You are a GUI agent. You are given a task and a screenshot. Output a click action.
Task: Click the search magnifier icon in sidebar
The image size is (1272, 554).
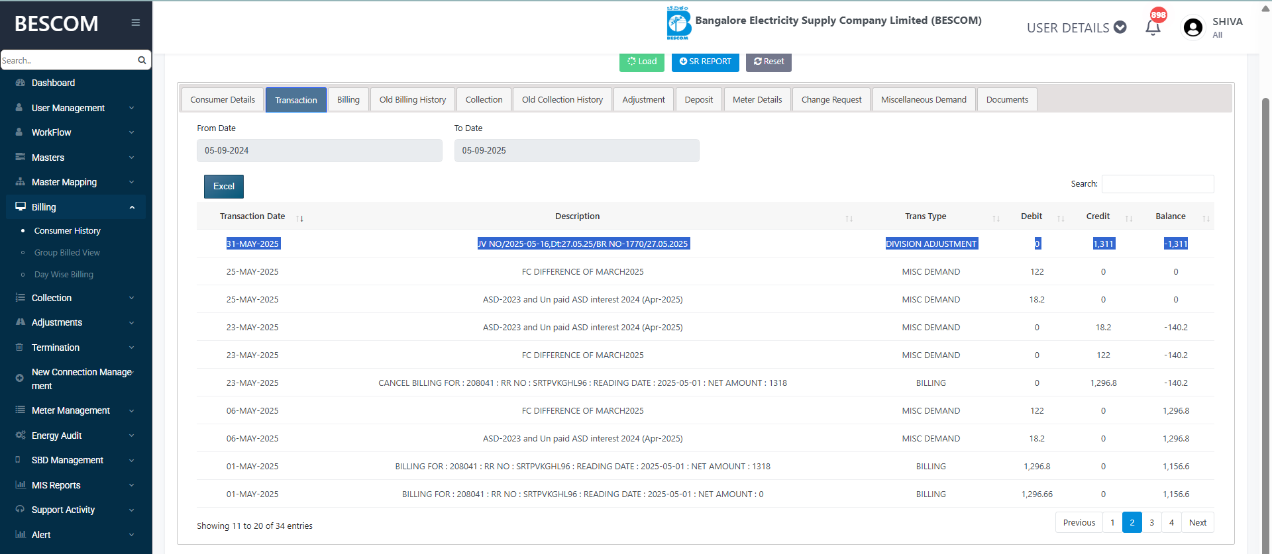(142, 60)
